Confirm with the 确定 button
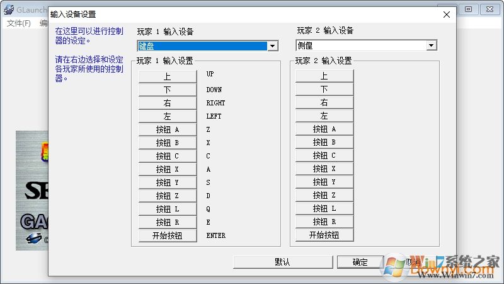Image resolution: width=504 pixels, height=284 pixels. coord(360,262)
